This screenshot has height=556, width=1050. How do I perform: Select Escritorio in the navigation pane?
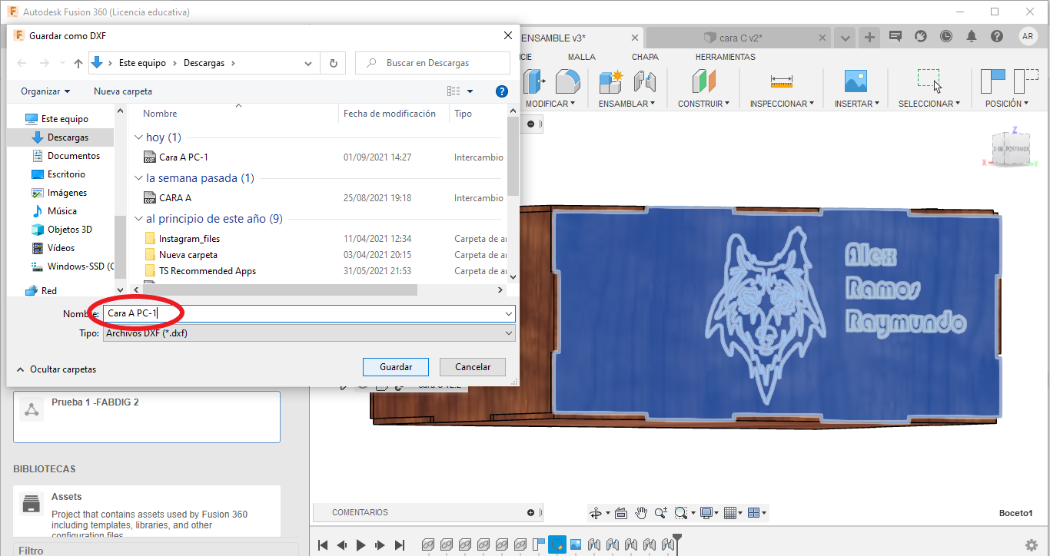[66, 174]
